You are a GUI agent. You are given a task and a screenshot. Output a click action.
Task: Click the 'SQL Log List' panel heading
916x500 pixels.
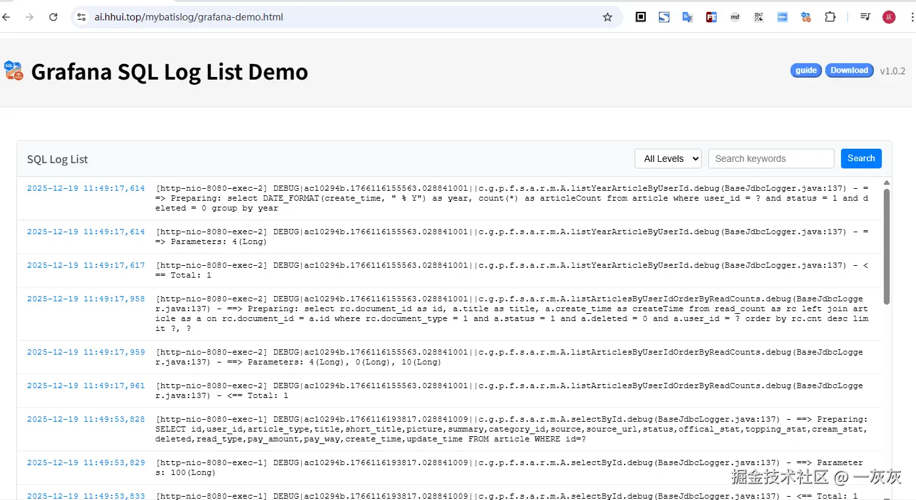(57, 159)
